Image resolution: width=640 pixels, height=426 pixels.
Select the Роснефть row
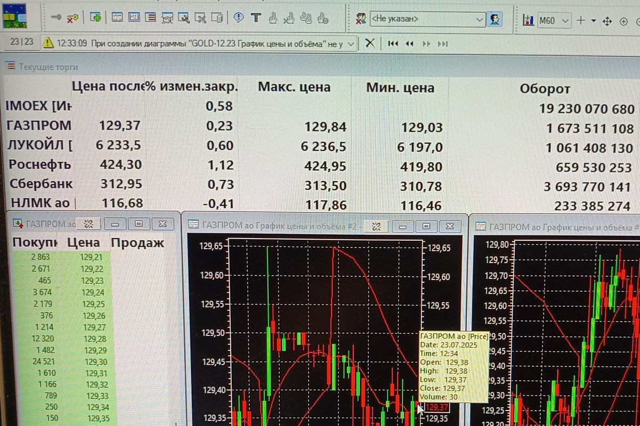click(320, 166)
